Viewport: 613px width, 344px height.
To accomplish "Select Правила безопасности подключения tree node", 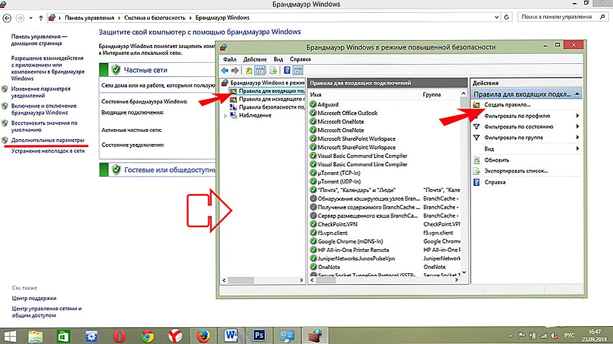I will click(267, 107).
